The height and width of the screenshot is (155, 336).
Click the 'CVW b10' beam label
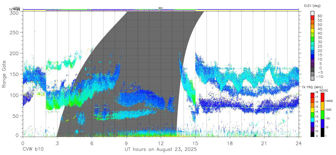pyautogui.click(x=33, y=150)
